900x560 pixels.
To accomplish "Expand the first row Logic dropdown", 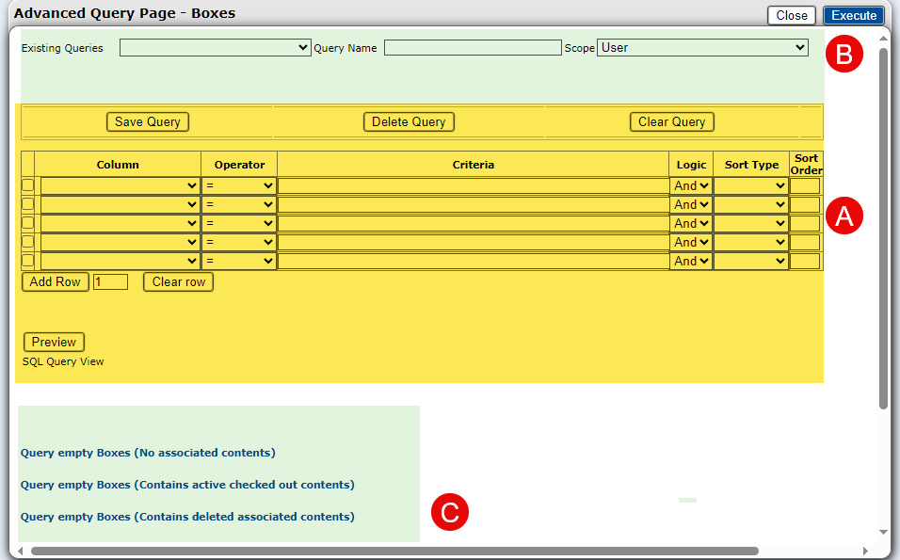I will pos(691,186).
